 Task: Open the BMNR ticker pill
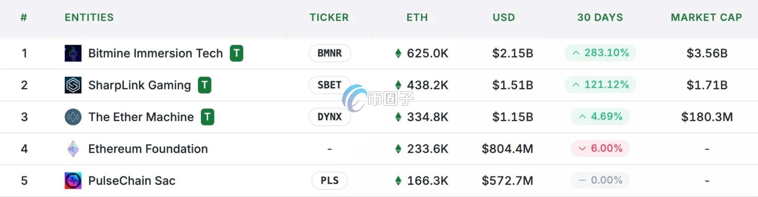pyautogui.click(x=330, y=53)
